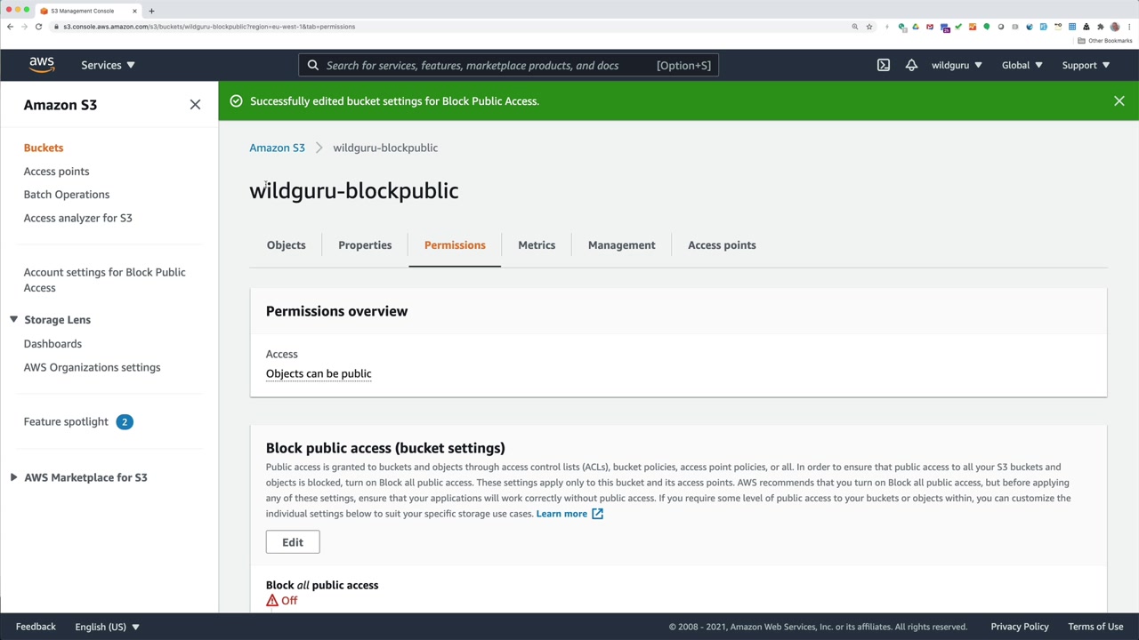Bookmark this page with the star icon
Image resolution: width=1139 pixels, height=640 pixels.
(x=869, y=27)
